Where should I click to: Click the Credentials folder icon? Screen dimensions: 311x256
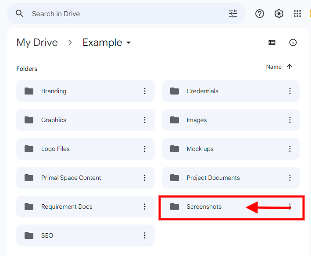point(175,91)
